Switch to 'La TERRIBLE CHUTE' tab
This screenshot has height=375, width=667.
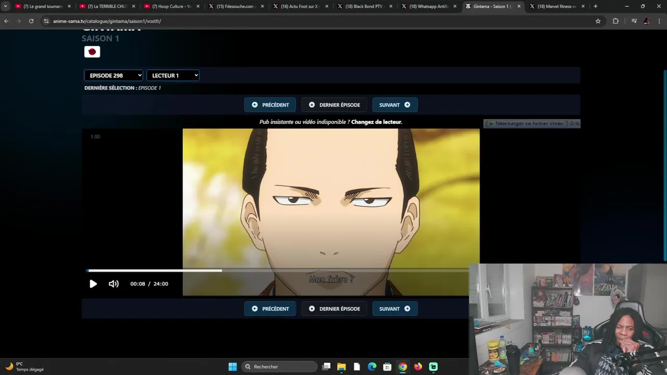pos(107,6)
